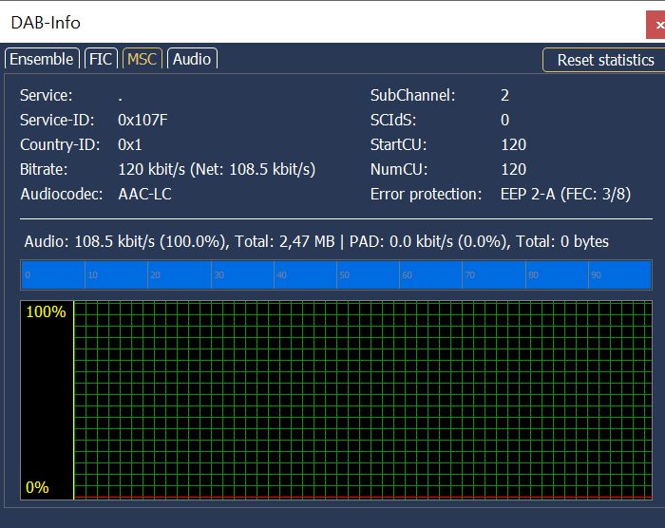
Task: Select the MSC tab
Action: point(142,59)
